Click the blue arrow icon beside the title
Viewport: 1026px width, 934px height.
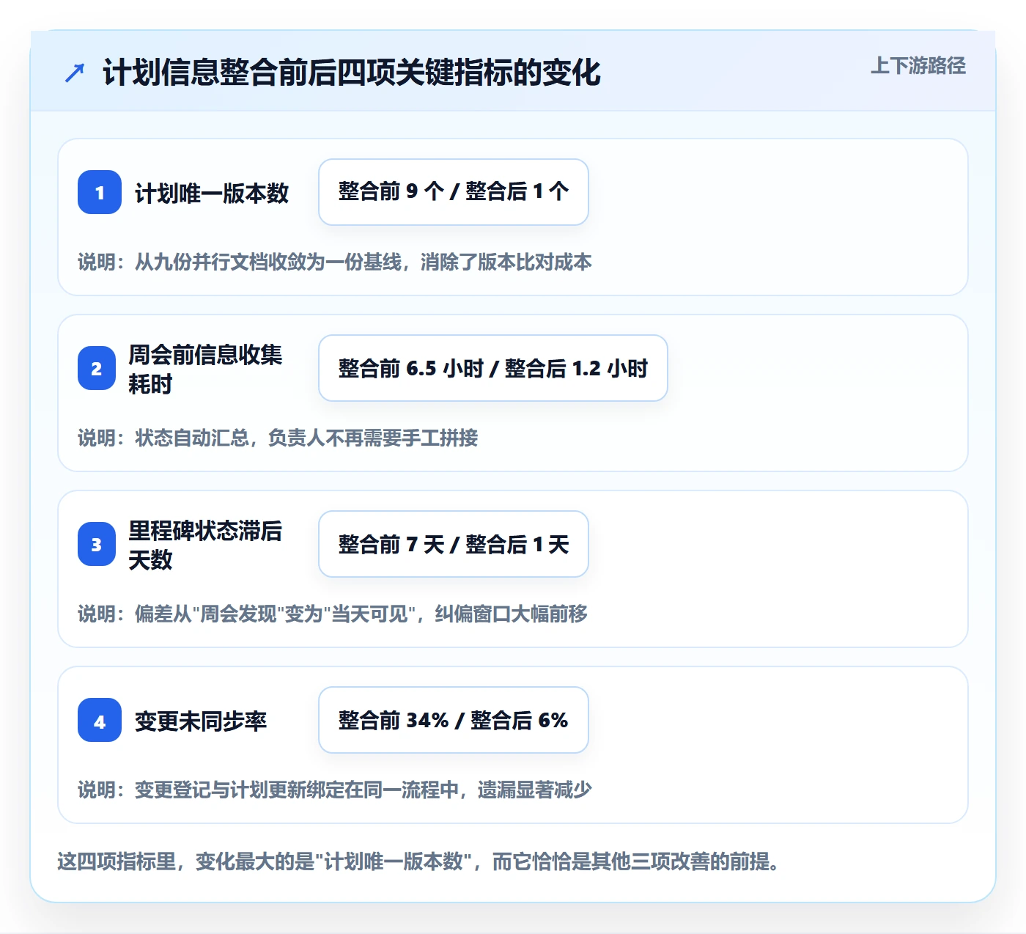point(75,73)
